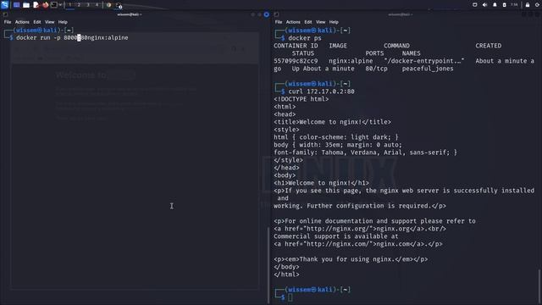542x305 pixels.
Task: Click the empty prompt in right terminal
Action: pos(290,297)
